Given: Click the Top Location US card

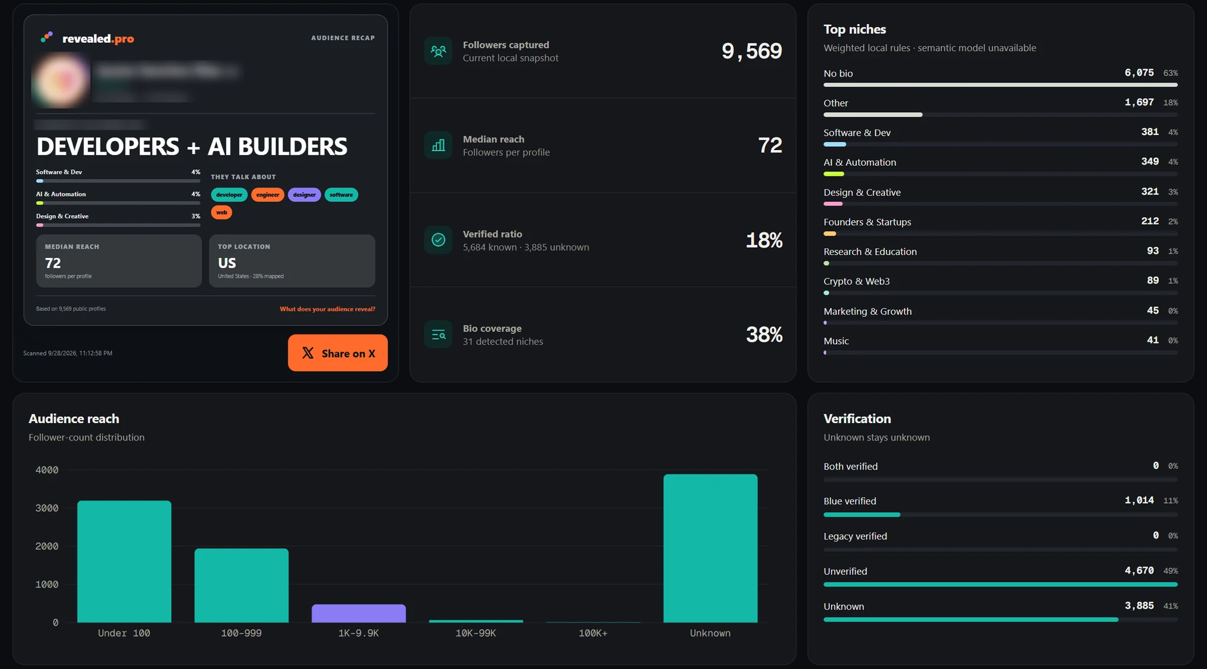Looking at the screenshot, I should pos(292,261).
